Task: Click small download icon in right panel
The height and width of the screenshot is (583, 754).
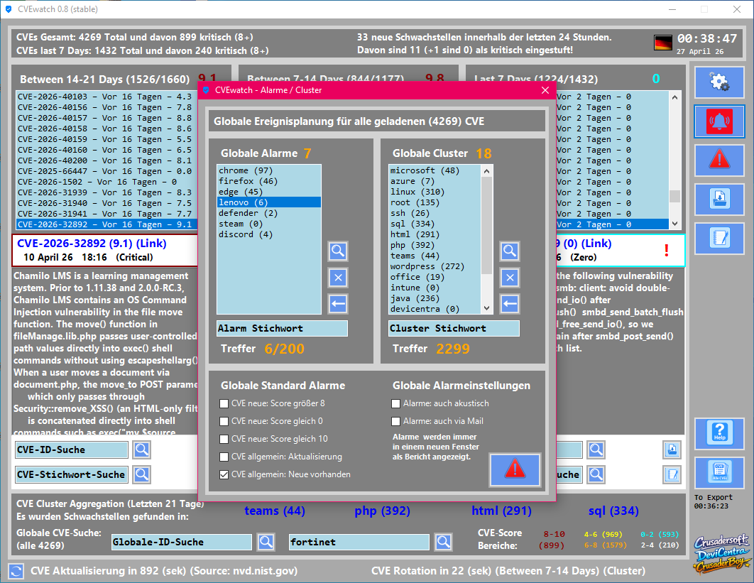Action: coord(672,449)
